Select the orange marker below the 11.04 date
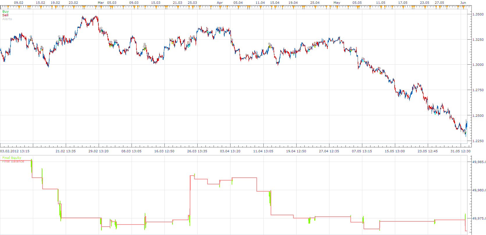The image size is (486, 235). pos(260,6)
